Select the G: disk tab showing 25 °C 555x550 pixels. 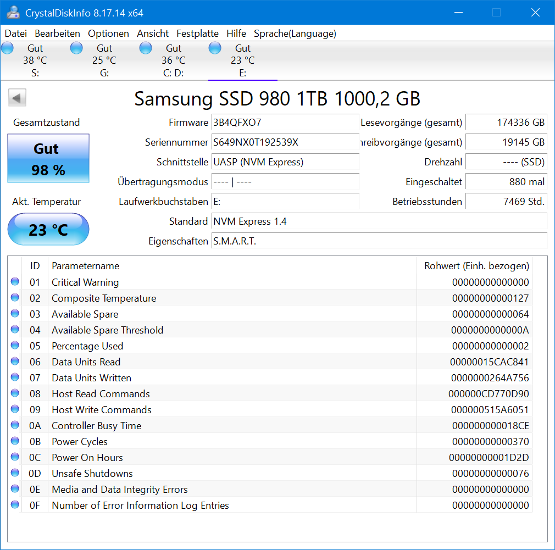[104, 60]
